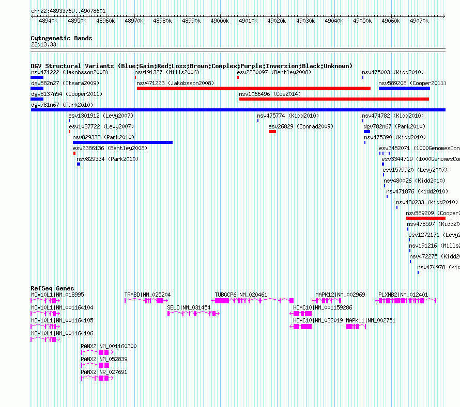The height and width of the screenshot is (407, 460).
Task: Click the DGV Structural Variants track title
Action: tap(192, 66)
